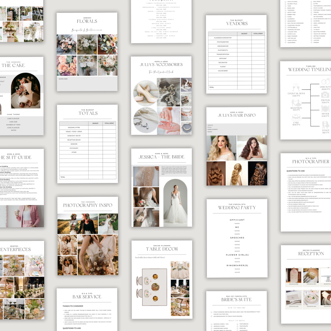Click the Florals page heading

[x=87, y=21]
